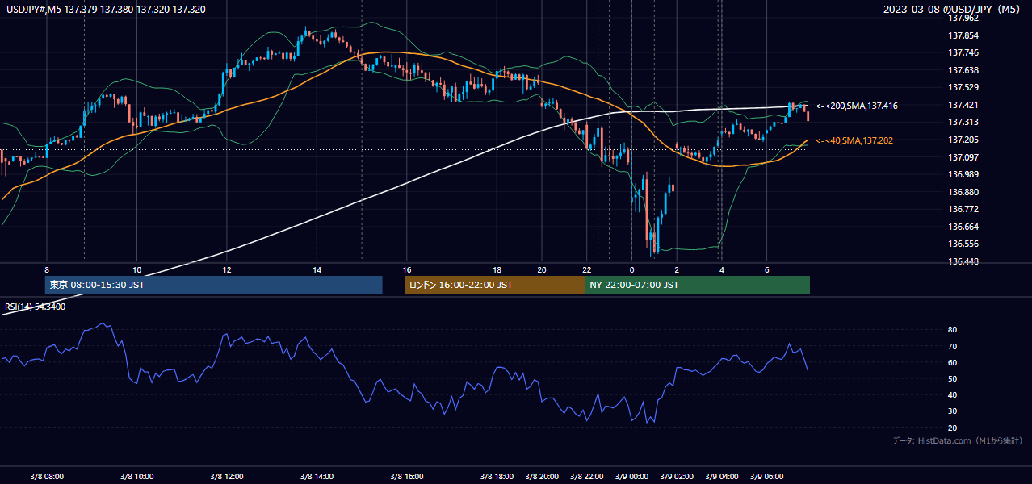Click the 3/8 18:00 date label
The width and height of the screenshot is (1032, 484).
(x=497, y=476)
